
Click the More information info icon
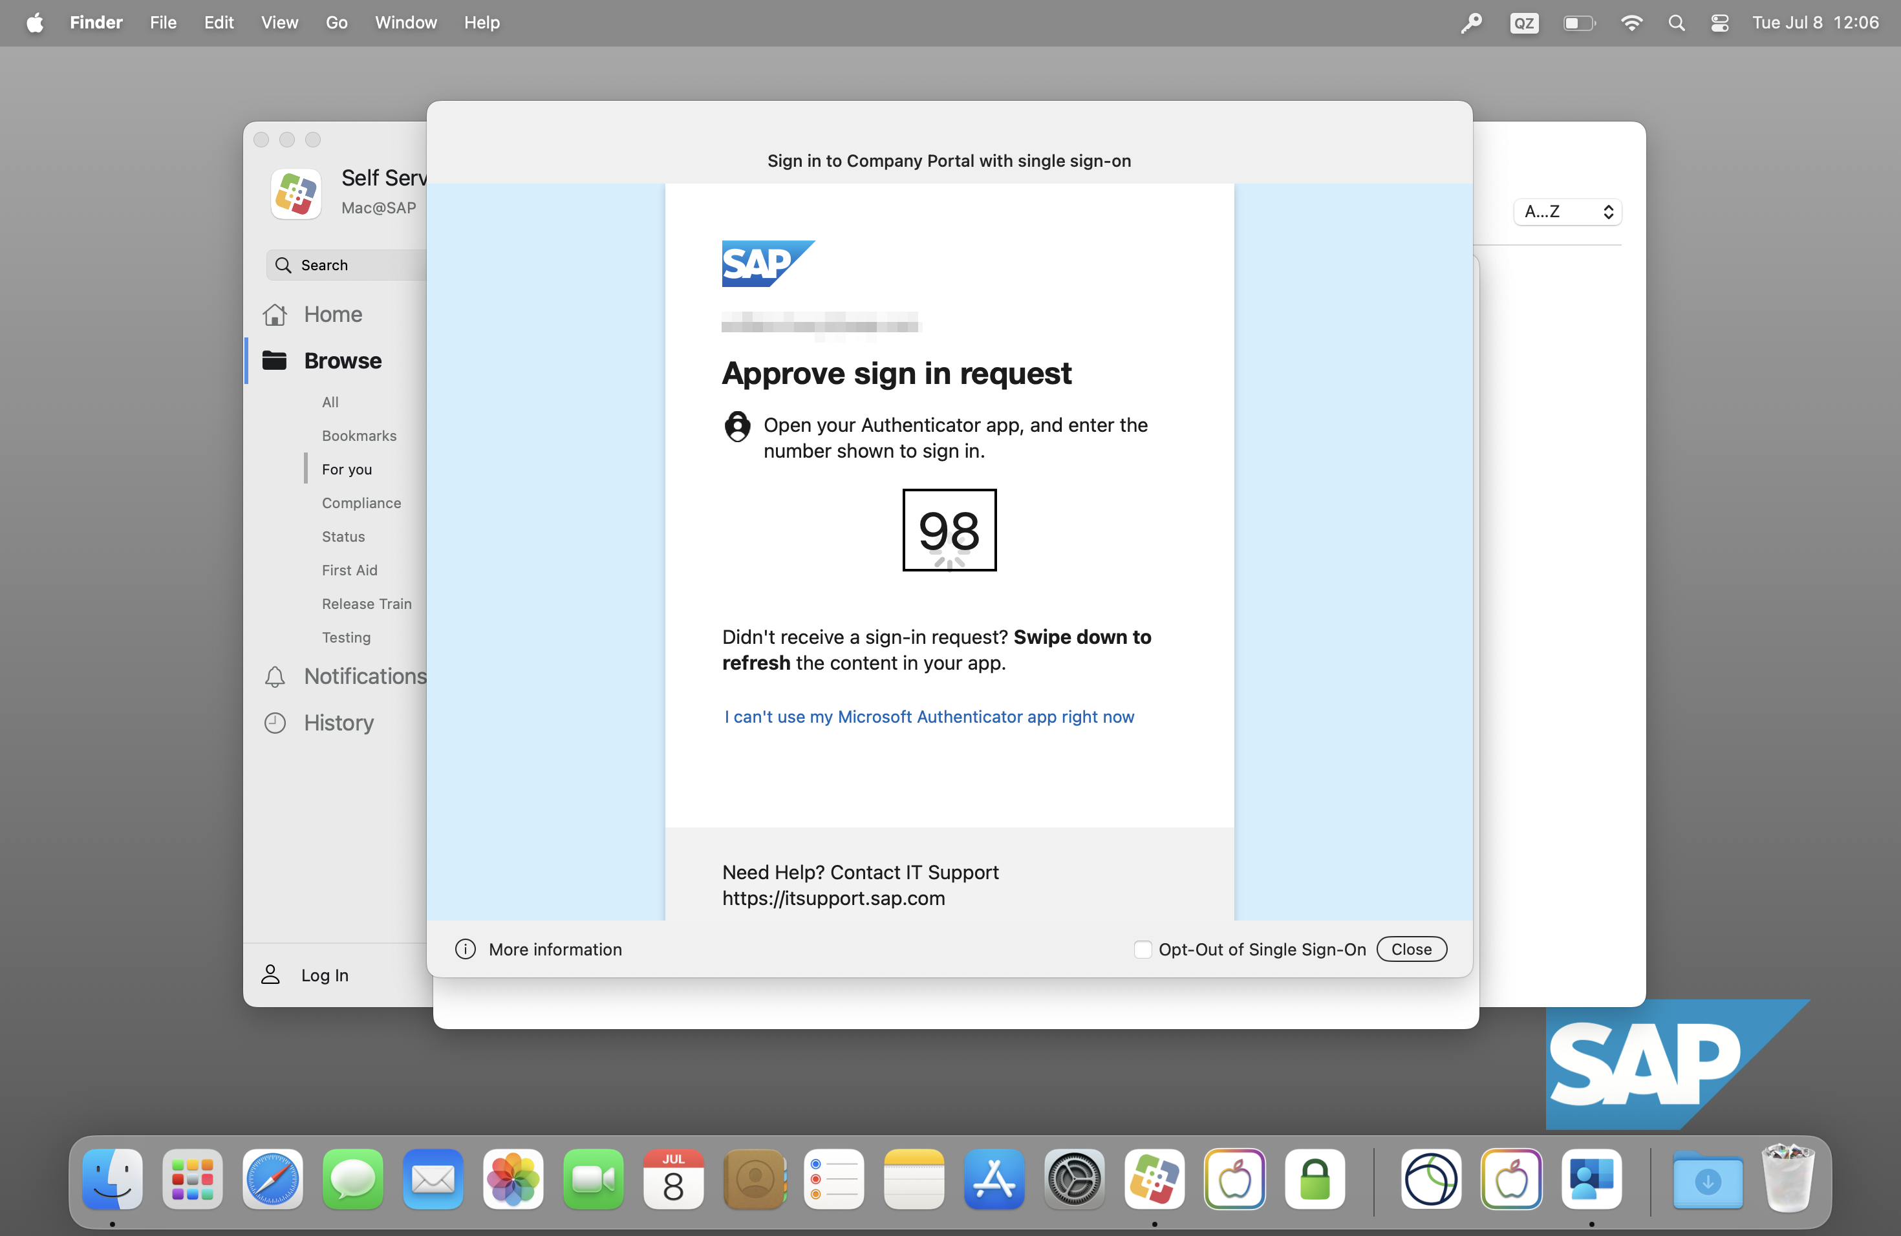point(466,950)
